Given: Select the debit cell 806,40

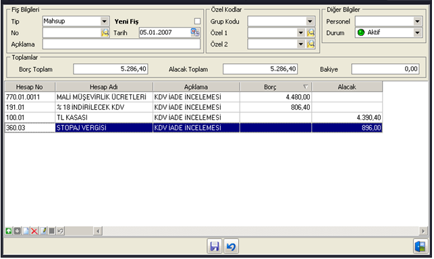Looking at the screenshot, I should [x=275, y=107].
